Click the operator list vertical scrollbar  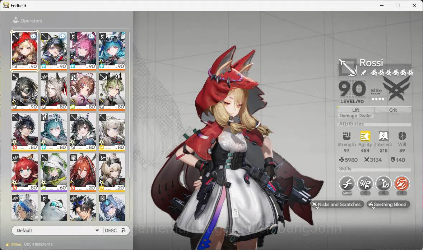coord(129,105)
